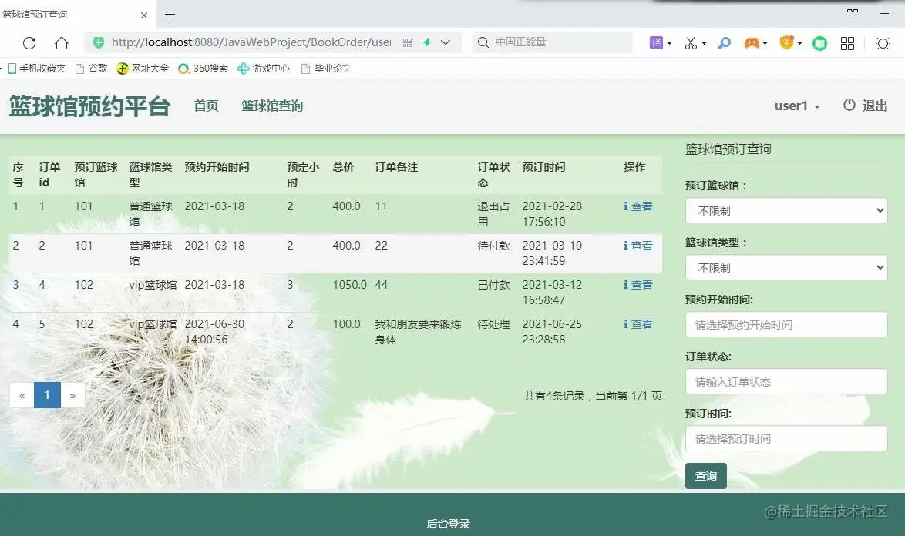The image size is (905, 536).
Task: Click the 篮球馆预约平台 site title
Action: click(89, 106)
